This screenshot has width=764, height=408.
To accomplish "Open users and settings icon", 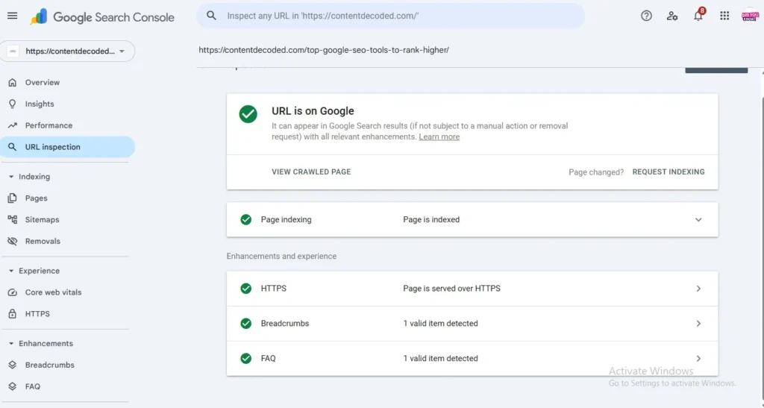I will point(672,16).
